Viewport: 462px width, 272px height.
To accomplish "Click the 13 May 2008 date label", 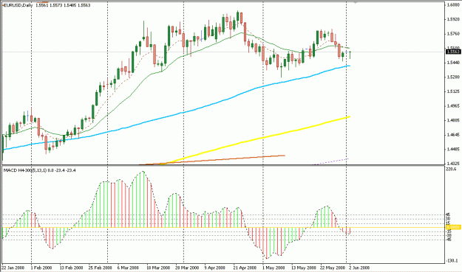I will click(304, 268).
